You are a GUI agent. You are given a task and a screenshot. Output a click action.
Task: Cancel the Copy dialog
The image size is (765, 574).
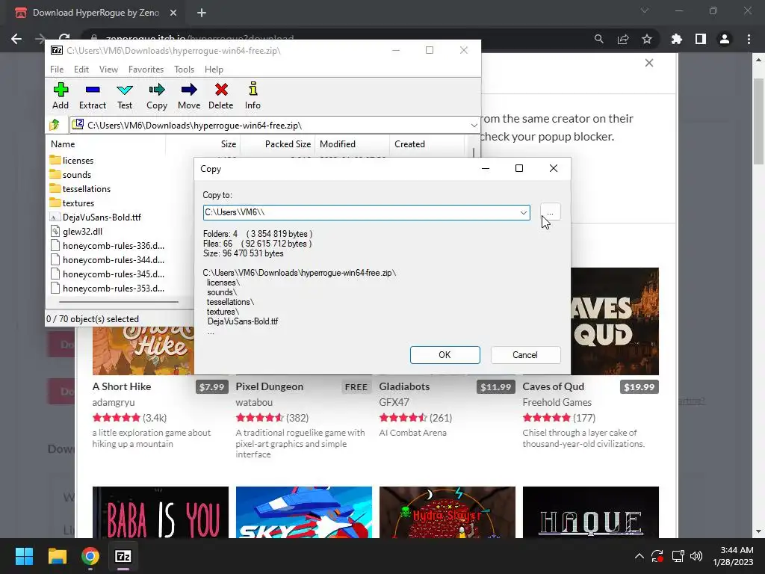525,355
